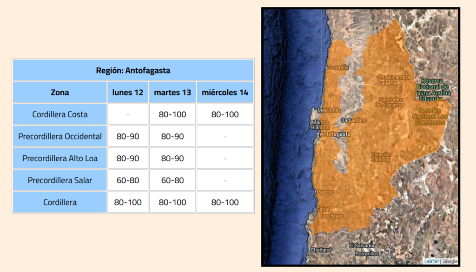The width and height of the screenshot is (476, 272).
Task: Click the last Cordillera row's miércoles 14 value
Action: pos(225,202)
